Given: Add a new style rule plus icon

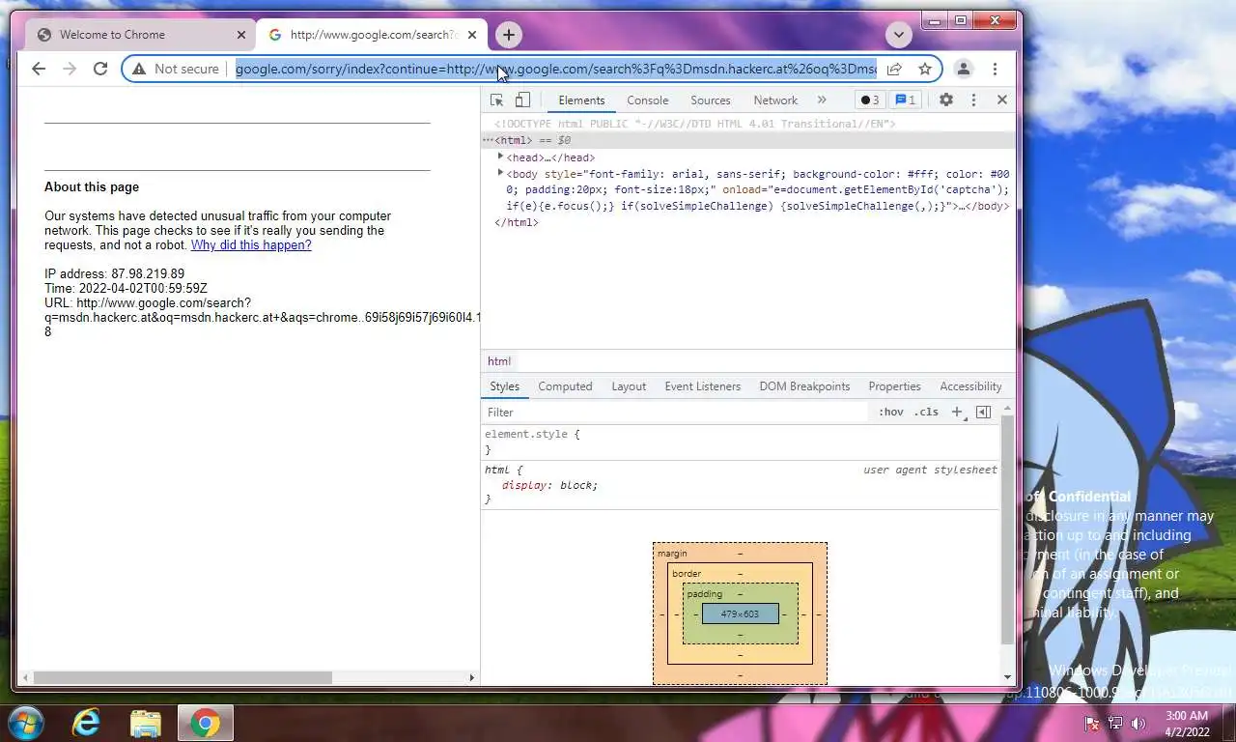Looking at the screenshot, I should point(957,413).
